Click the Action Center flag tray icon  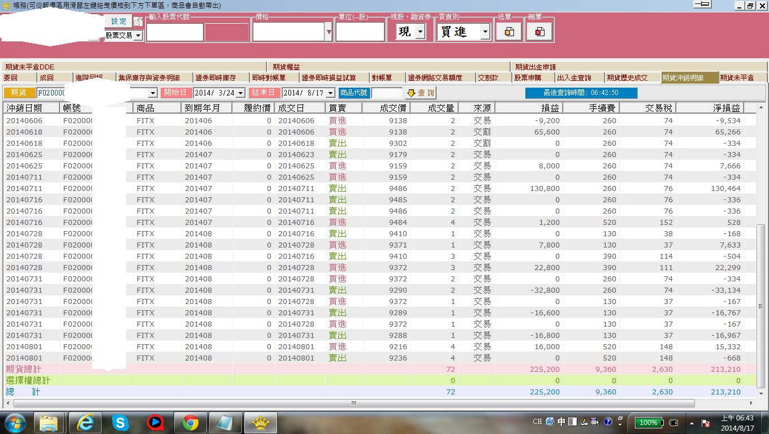tap(706, 423)
